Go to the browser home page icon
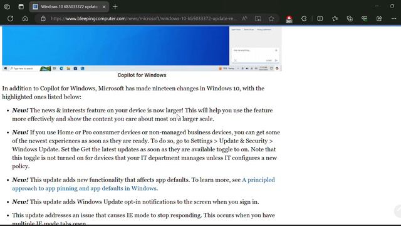401x226 pixels. click(25, 18)
